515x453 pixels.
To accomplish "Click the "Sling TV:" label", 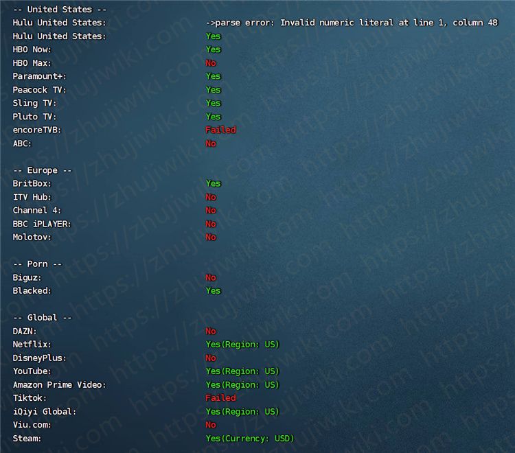I will [x=34, y=103].
